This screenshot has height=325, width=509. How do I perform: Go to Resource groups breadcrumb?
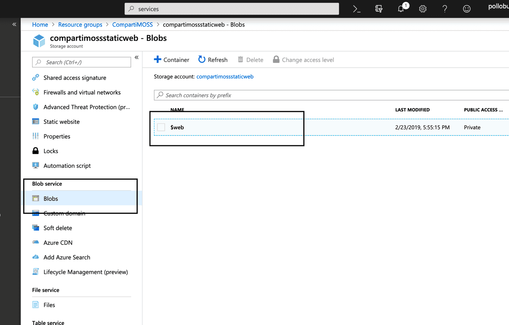[x=80, y=24]
